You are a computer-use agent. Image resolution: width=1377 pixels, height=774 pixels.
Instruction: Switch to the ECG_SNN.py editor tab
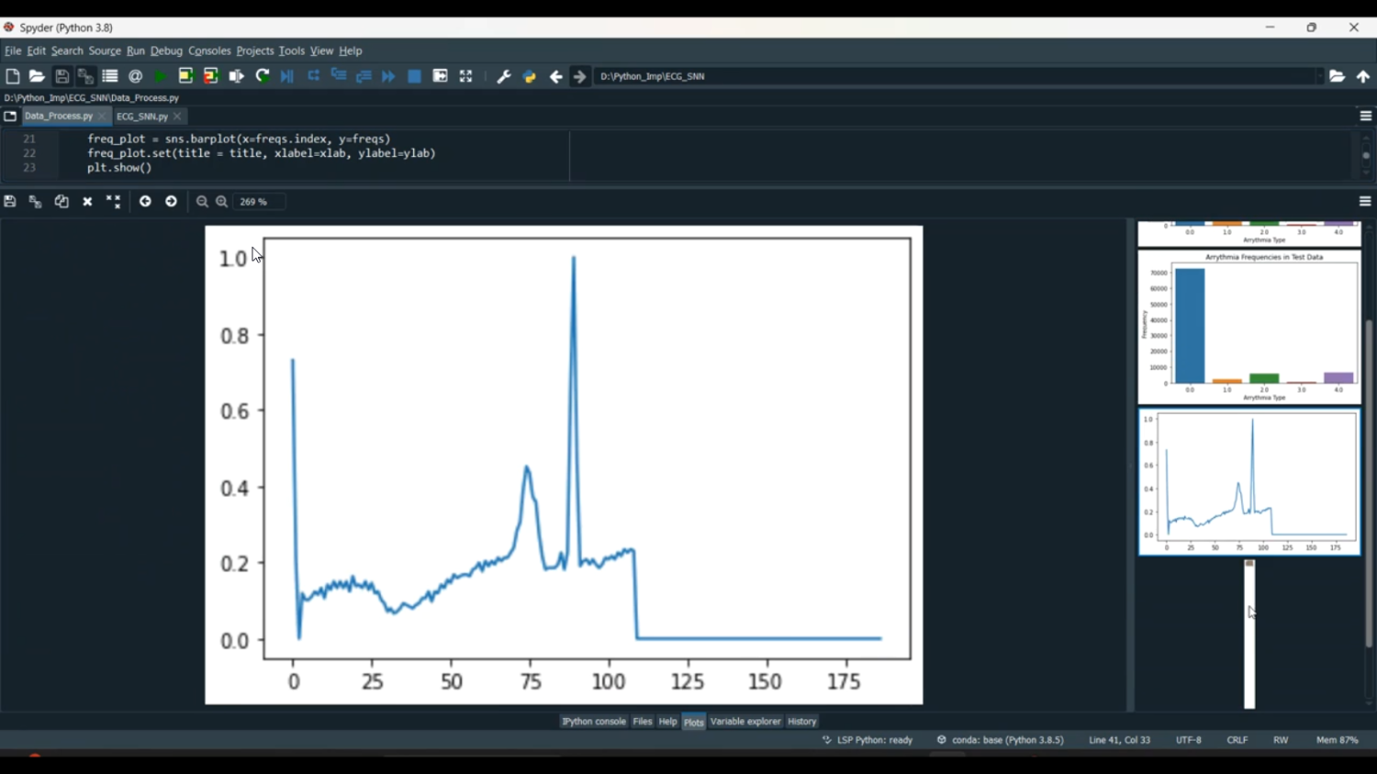pos(142,116)
